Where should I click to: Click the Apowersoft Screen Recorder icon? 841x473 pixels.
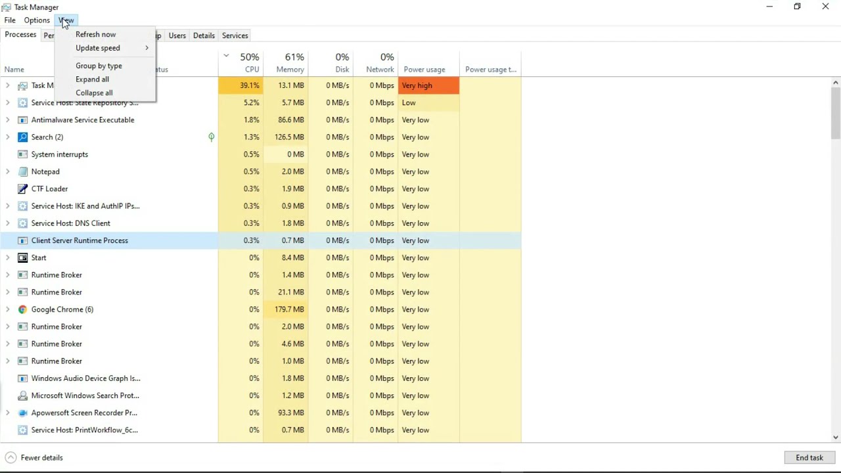(23, 413)
